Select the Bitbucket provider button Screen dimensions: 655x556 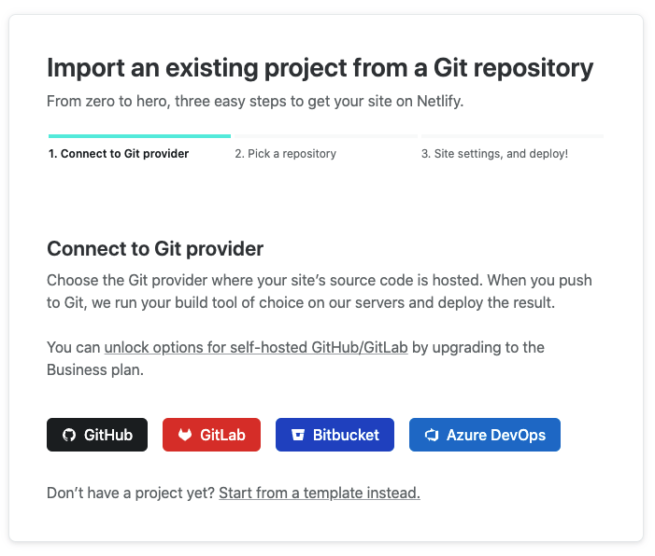point(346,435)
